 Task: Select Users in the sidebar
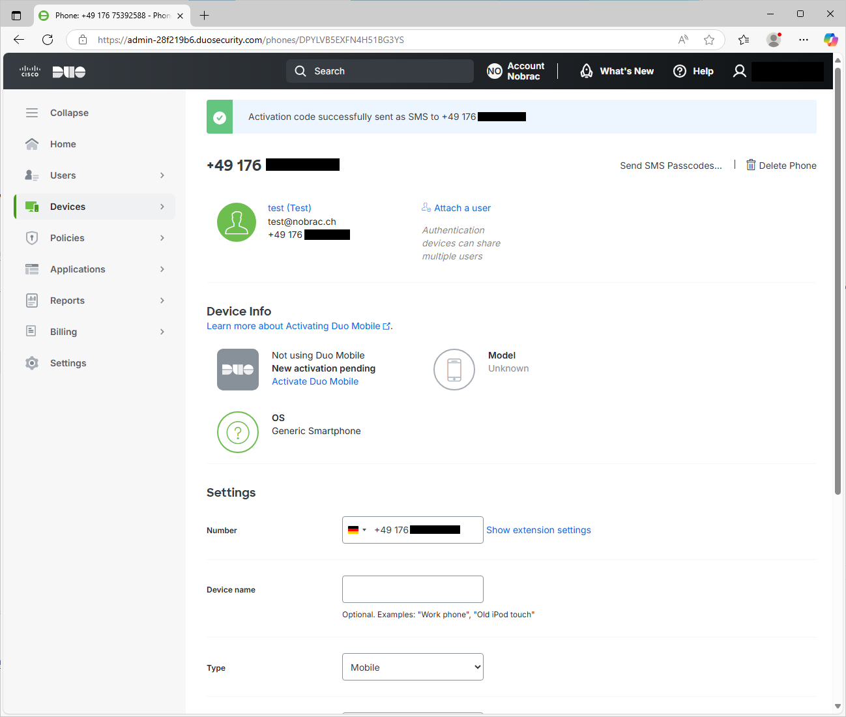tap(63, 175)
